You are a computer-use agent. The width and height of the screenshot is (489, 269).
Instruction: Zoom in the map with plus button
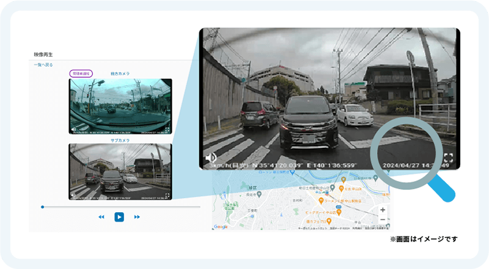point(383,210)
